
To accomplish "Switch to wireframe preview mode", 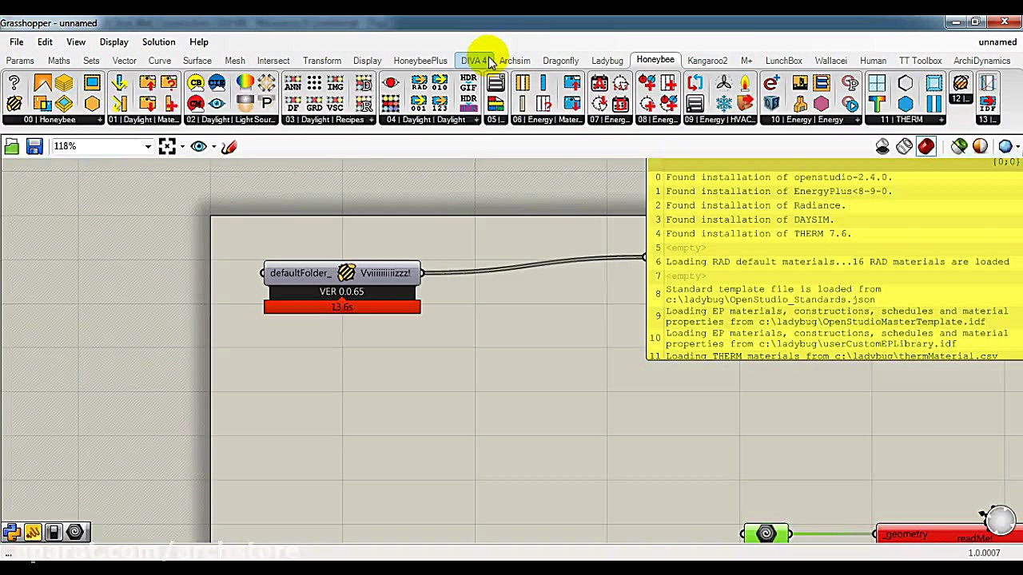I will (904, 146).
